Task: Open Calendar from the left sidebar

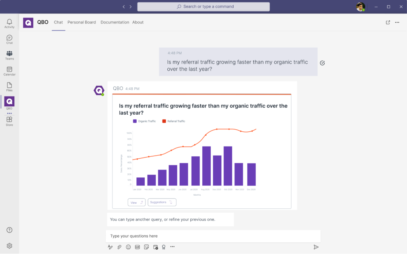Action: (9, 71)
